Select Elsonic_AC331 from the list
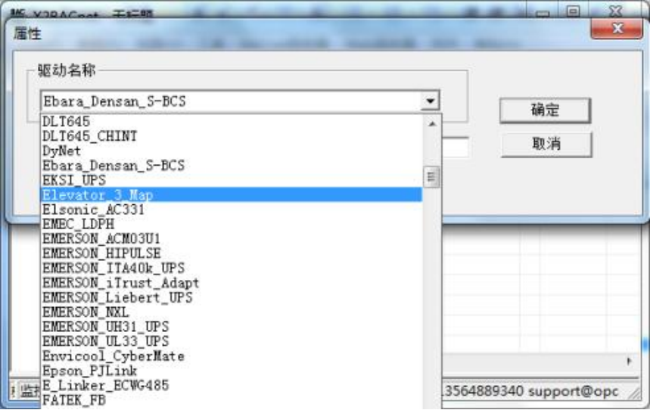 coord(232,210)
